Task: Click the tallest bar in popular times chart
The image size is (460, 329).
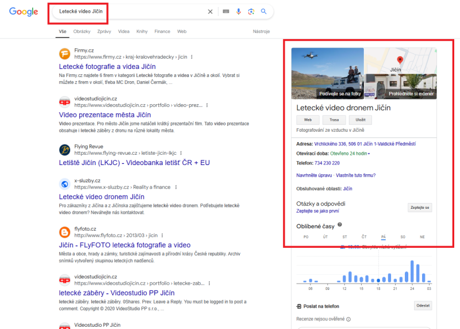Action: (412, 271)
